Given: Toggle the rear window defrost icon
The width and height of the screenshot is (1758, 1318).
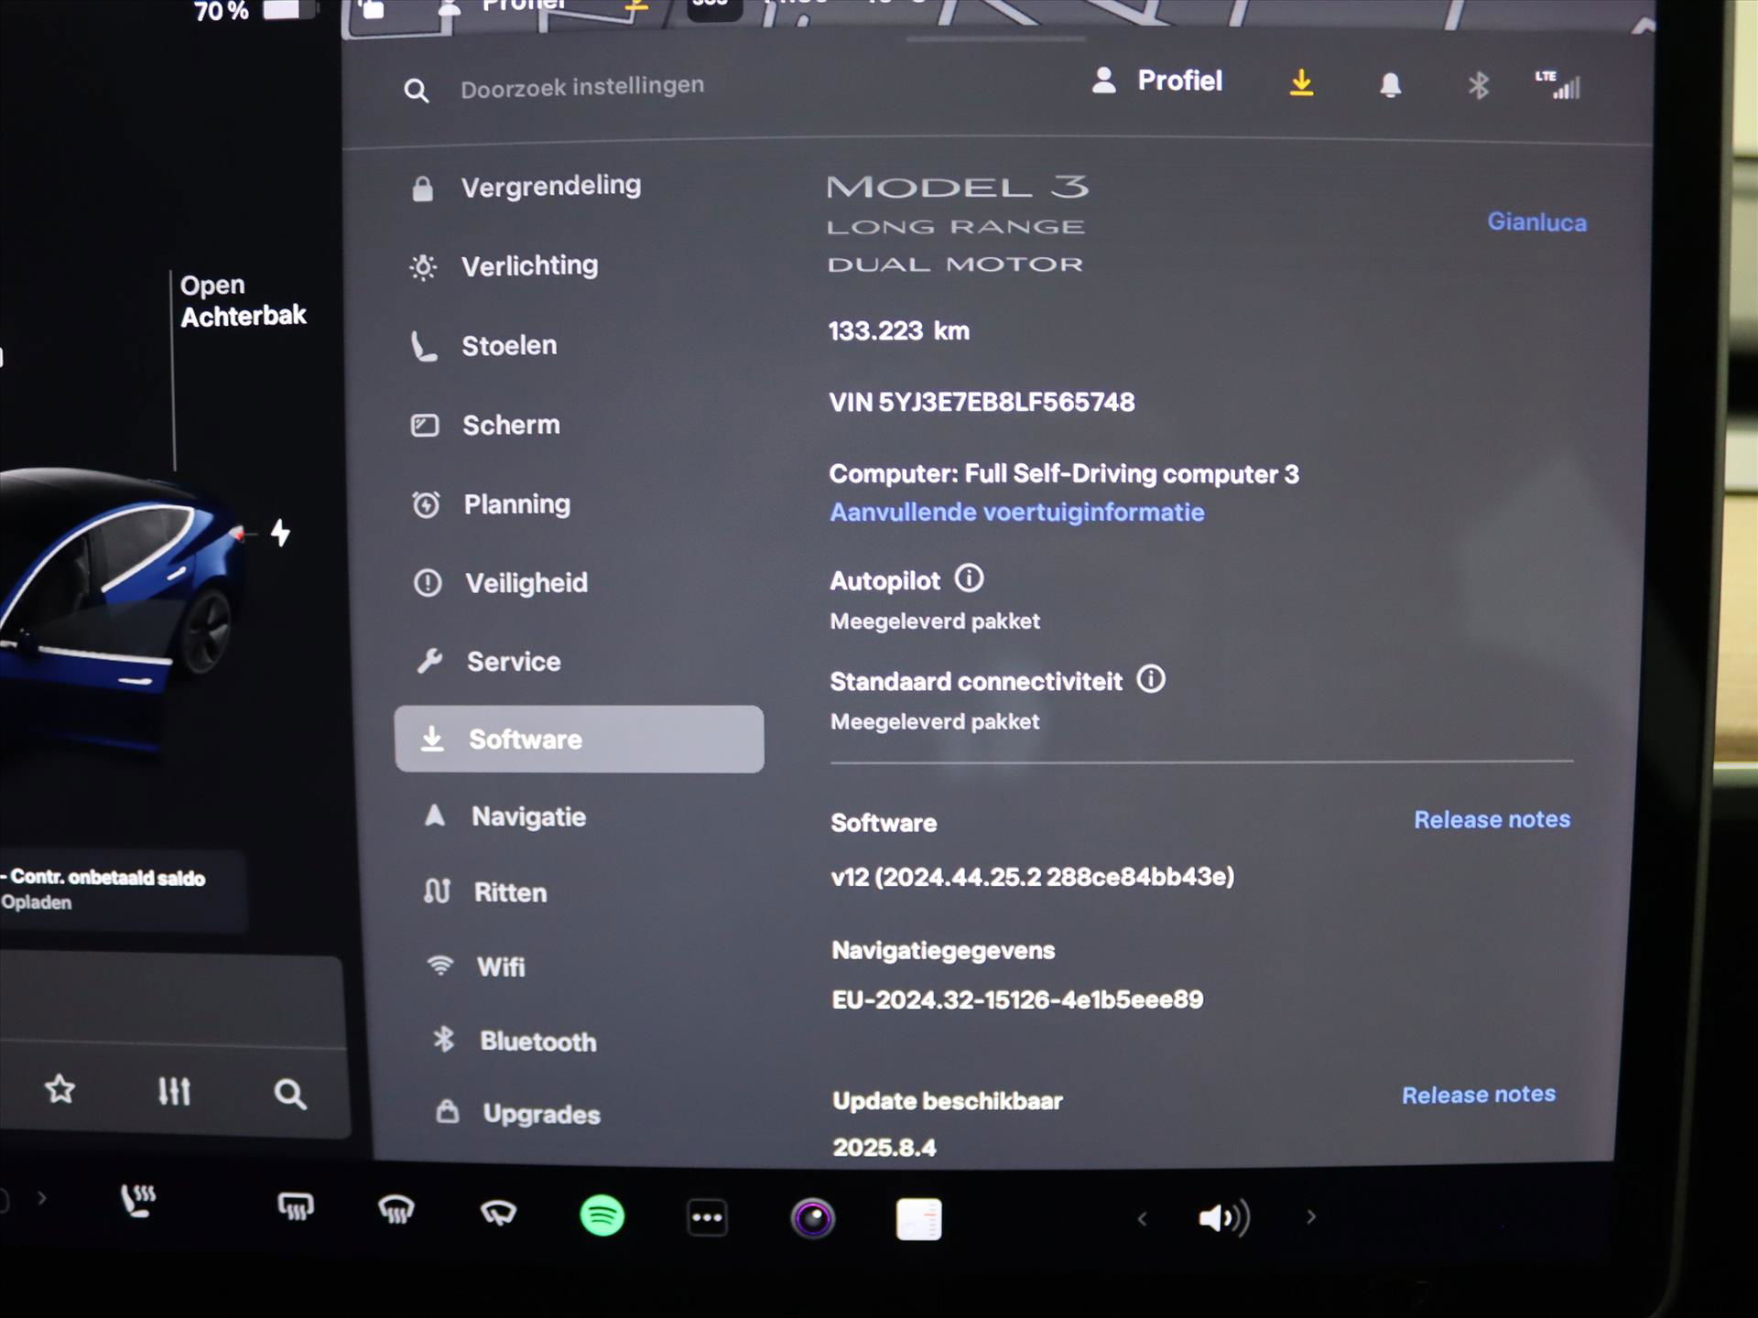Looking at the screenshot, I should point(296,1207).
